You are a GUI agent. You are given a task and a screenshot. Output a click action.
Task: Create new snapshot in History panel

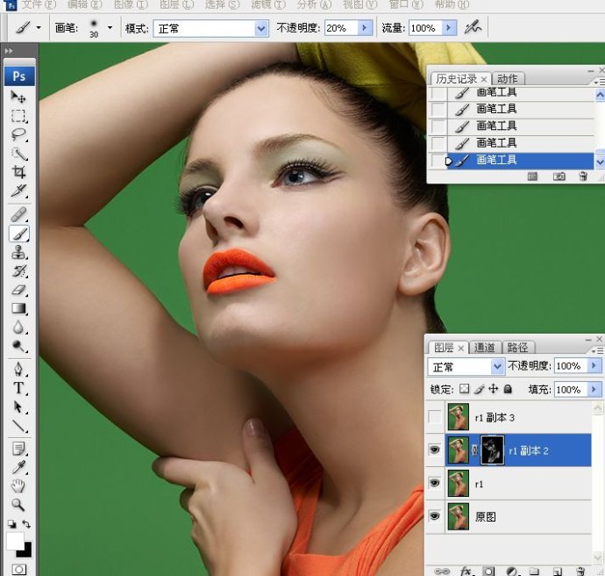click(x=559, y=176)
